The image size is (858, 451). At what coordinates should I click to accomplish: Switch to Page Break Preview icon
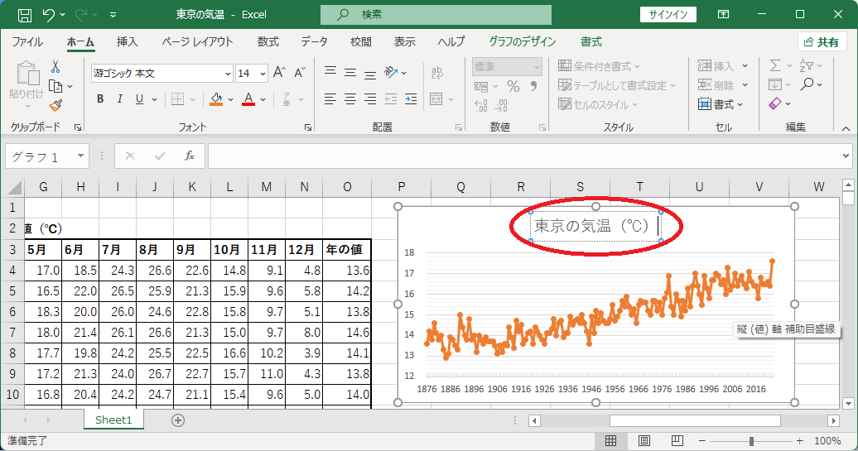[677, 440]
